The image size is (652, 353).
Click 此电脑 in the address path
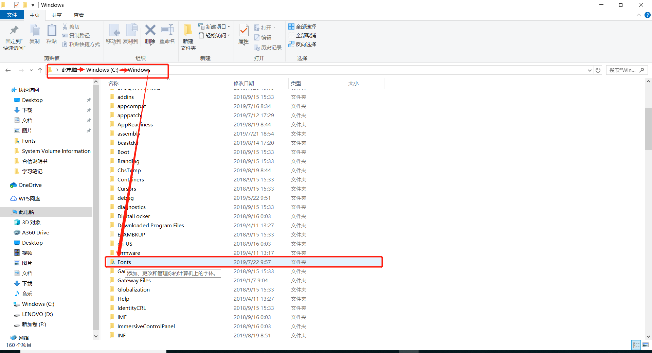[x=69, y=70]
